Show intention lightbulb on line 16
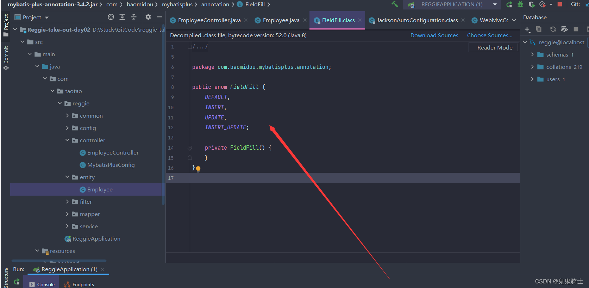 point(198,169)
